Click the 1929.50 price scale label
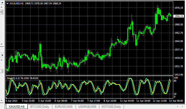Viewport: 186px width, 109px height. [179, 58]
